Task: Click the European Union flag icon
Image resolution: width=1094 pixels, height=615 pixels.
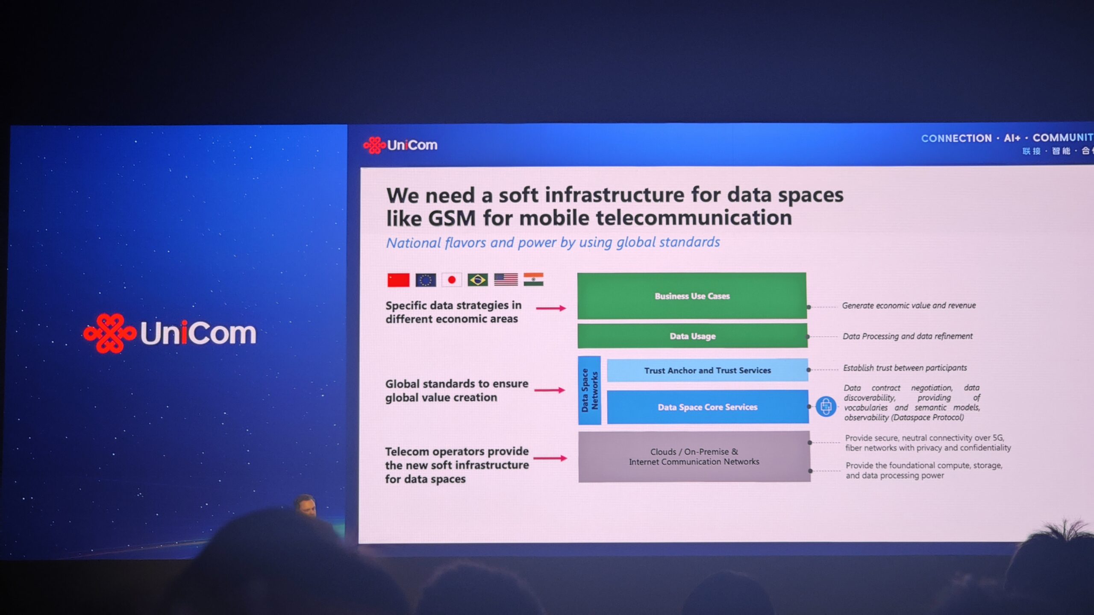Action: [x=426, y=280]
